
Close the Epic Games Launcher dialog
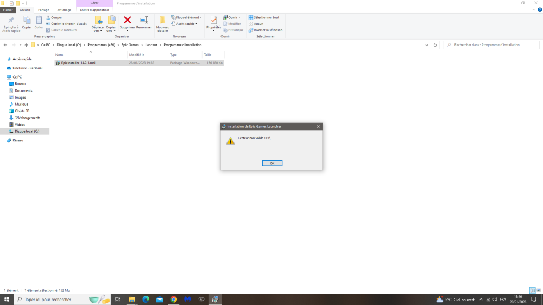(318, 126)
